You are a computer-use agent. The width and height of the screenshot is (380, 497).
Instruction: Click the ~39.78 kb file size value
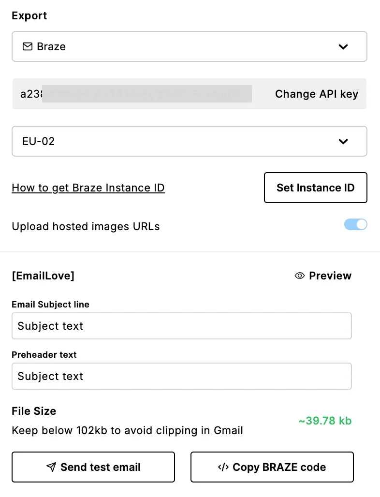[325, 421]
